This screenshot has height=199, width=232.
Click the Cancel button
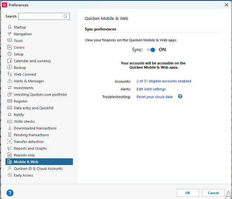pos(213,193)
